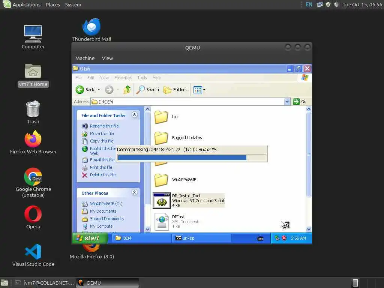Open the File menu in Explorer
384x288 pixels.
pos(78,78)
